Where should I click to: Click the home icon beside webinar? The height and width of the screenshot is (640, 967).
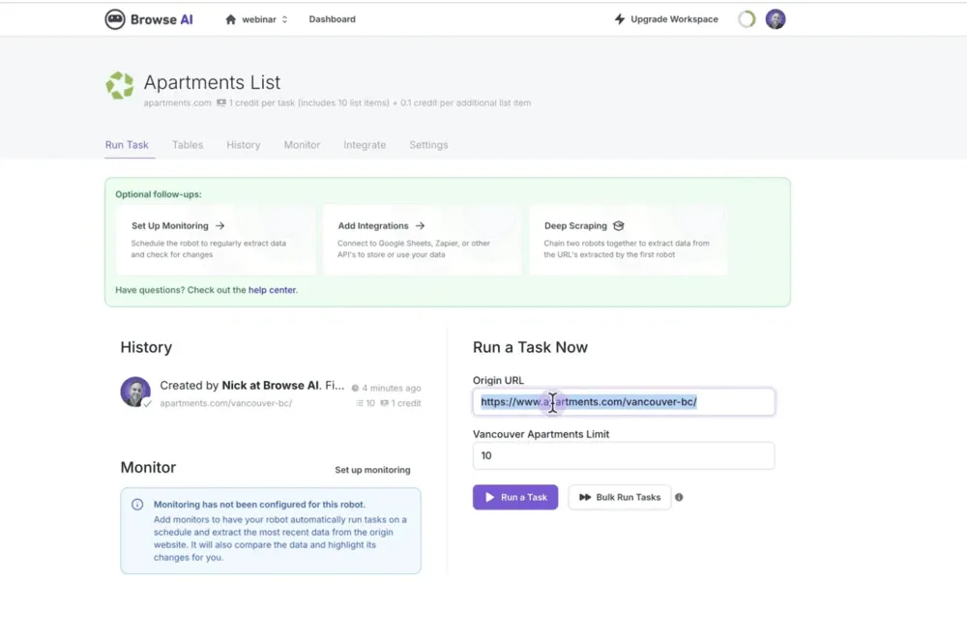point(231,19)
